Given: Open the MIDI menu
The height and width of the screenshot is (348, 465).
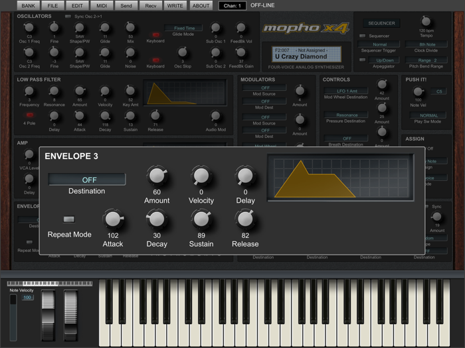Looking at the screenshot, I should point(102,5).
